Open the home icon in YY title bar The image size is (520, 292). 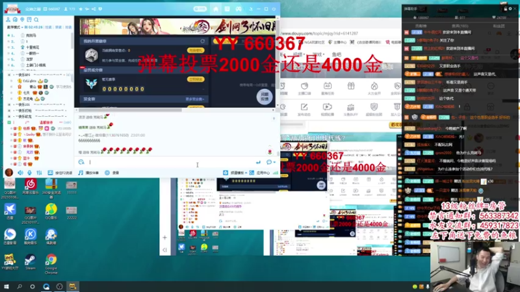[x=216, y=9]
